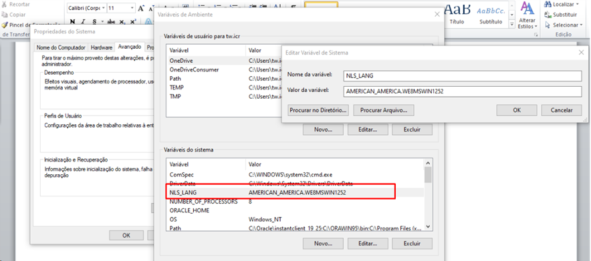
Task: Toggle italic formatting in Word
Action: tap(84, 21)
